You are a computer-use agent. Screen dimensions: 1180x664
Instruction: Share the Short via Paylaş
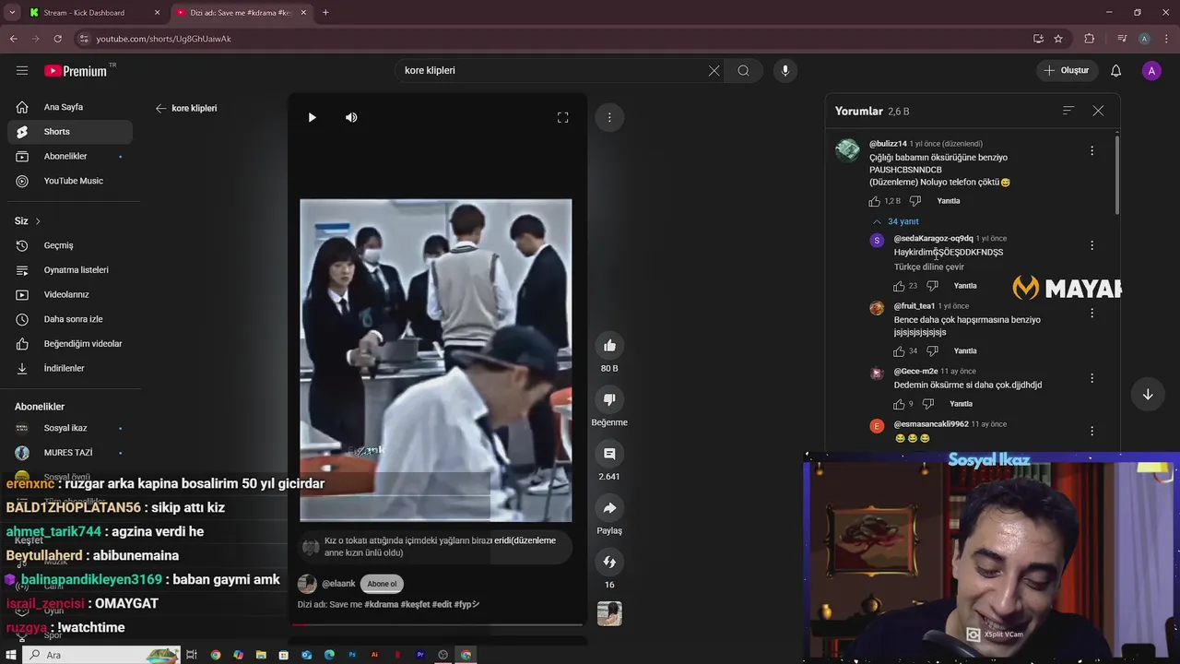609,508
